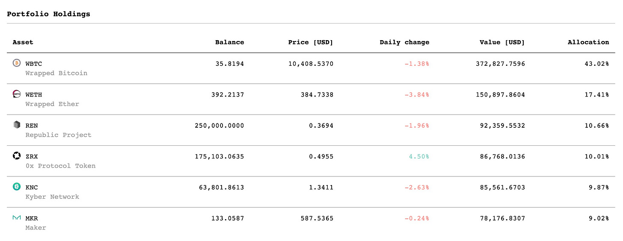Click the ZRX 0x Protocol icon
The width and height of the screenshot is (623, 241).
[x=17, y=156]
